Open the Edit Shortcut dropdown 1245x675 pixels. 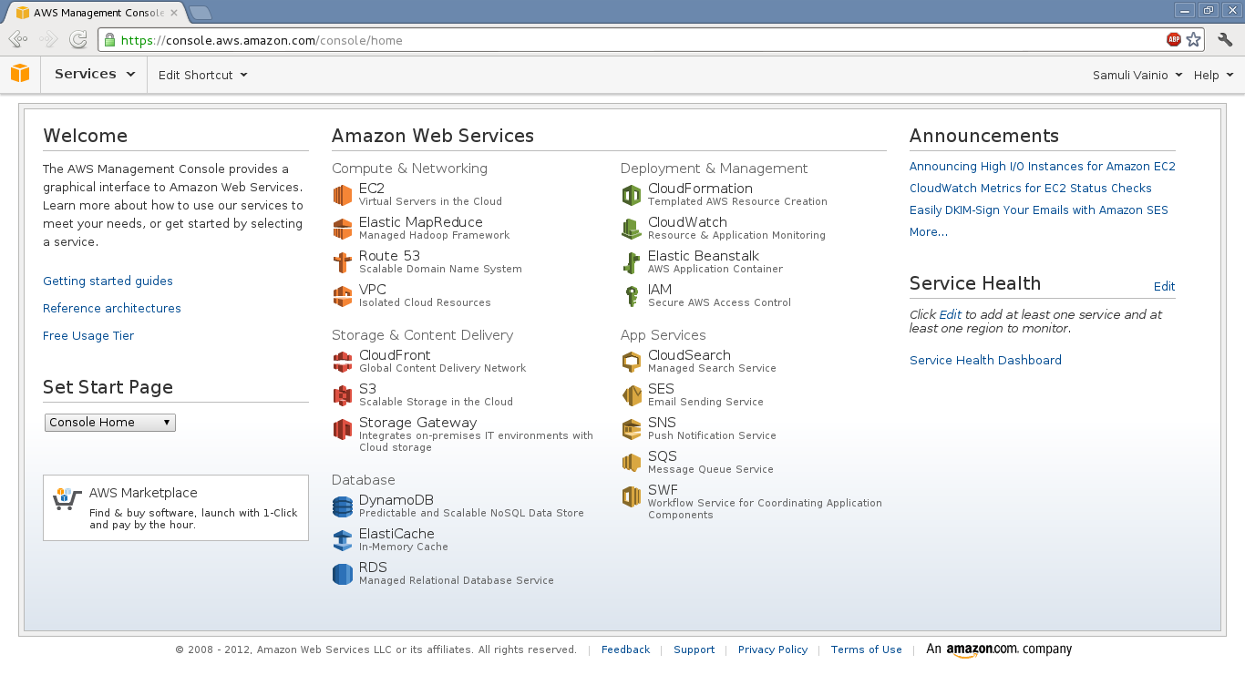[203, 75]
